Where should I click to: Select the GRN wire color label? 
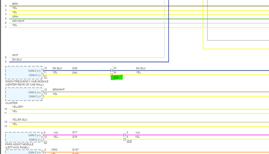pos(15,17)
